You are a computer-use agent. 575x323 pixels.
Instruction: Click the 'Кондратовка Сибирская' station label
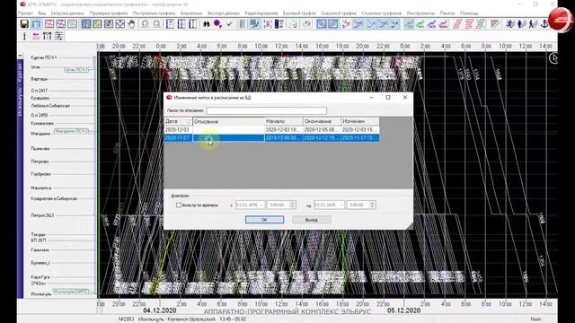(54, 198)
